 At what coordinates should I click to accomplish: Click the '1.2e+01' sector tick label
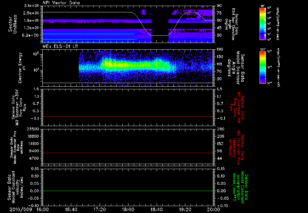tap(31, 28)
